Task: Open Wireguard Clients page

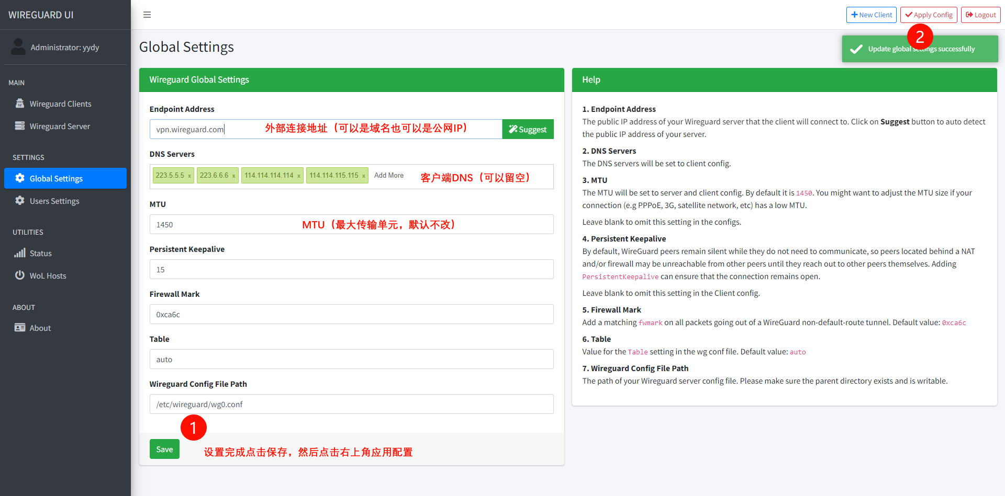Action: 65,103
